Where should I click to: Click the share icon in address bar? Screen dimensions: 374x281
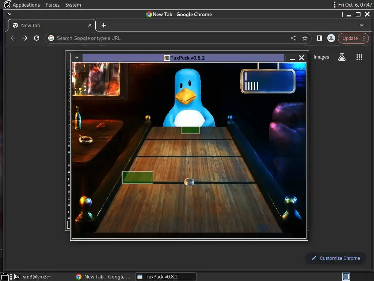293,38
